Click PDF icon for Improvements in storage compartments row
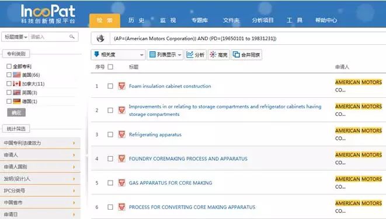 [x=121, y=110]
